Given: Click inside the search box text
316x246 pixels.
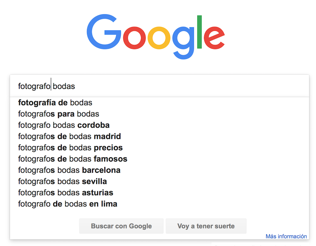Looking at the screenshot, I should point(47,86).
